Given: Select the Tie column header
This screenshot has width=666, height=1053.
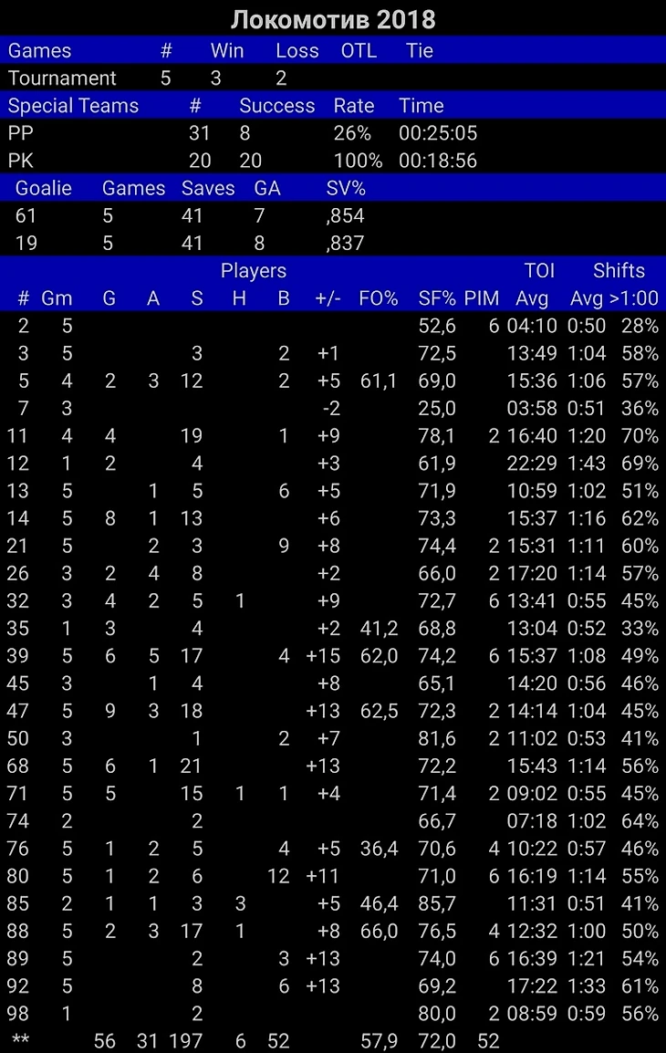Looking at the screenshot, I should (419, 50).
